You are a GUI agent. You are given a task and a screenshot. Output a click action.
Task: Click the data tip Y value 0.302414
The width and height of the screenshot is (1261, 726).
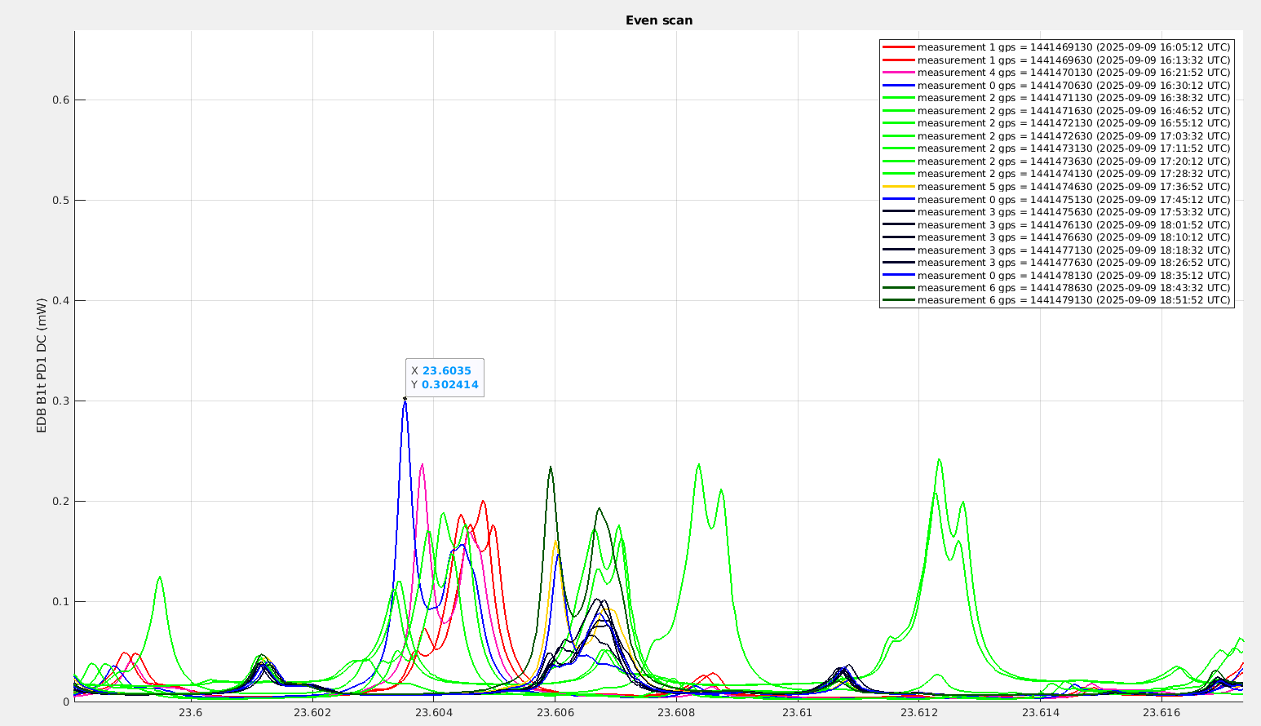point(450,385)
